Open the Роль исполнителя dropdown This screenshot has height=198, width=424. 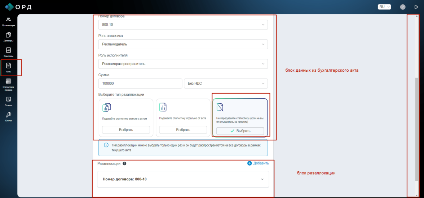click(183, 64)
